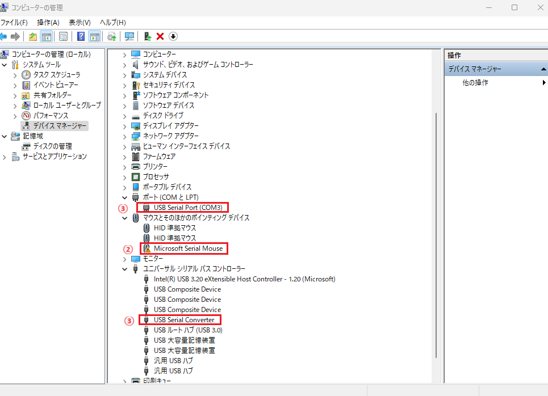The image size is (548, 396).
Task: Click the Disable device down-arrow icon
Action: (x=173, y=36)
